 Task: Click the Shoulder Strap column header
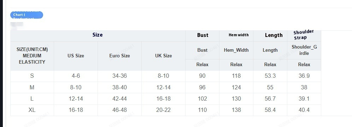coord(304,35)
